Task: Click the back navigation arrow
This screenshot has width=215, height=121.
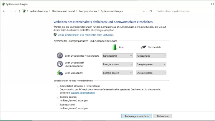Action: pyautogui.click(x=4, y=11)
